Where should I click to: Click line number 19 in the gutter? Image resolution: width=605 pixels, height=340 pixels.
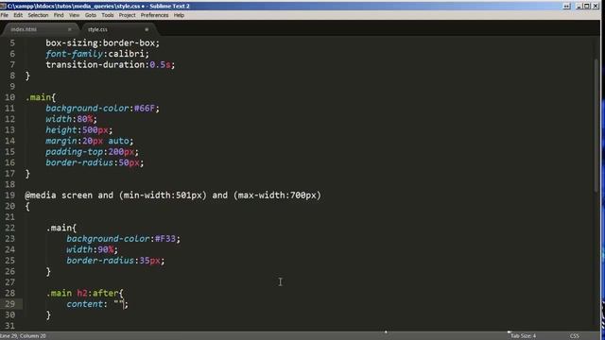[10, 195]
